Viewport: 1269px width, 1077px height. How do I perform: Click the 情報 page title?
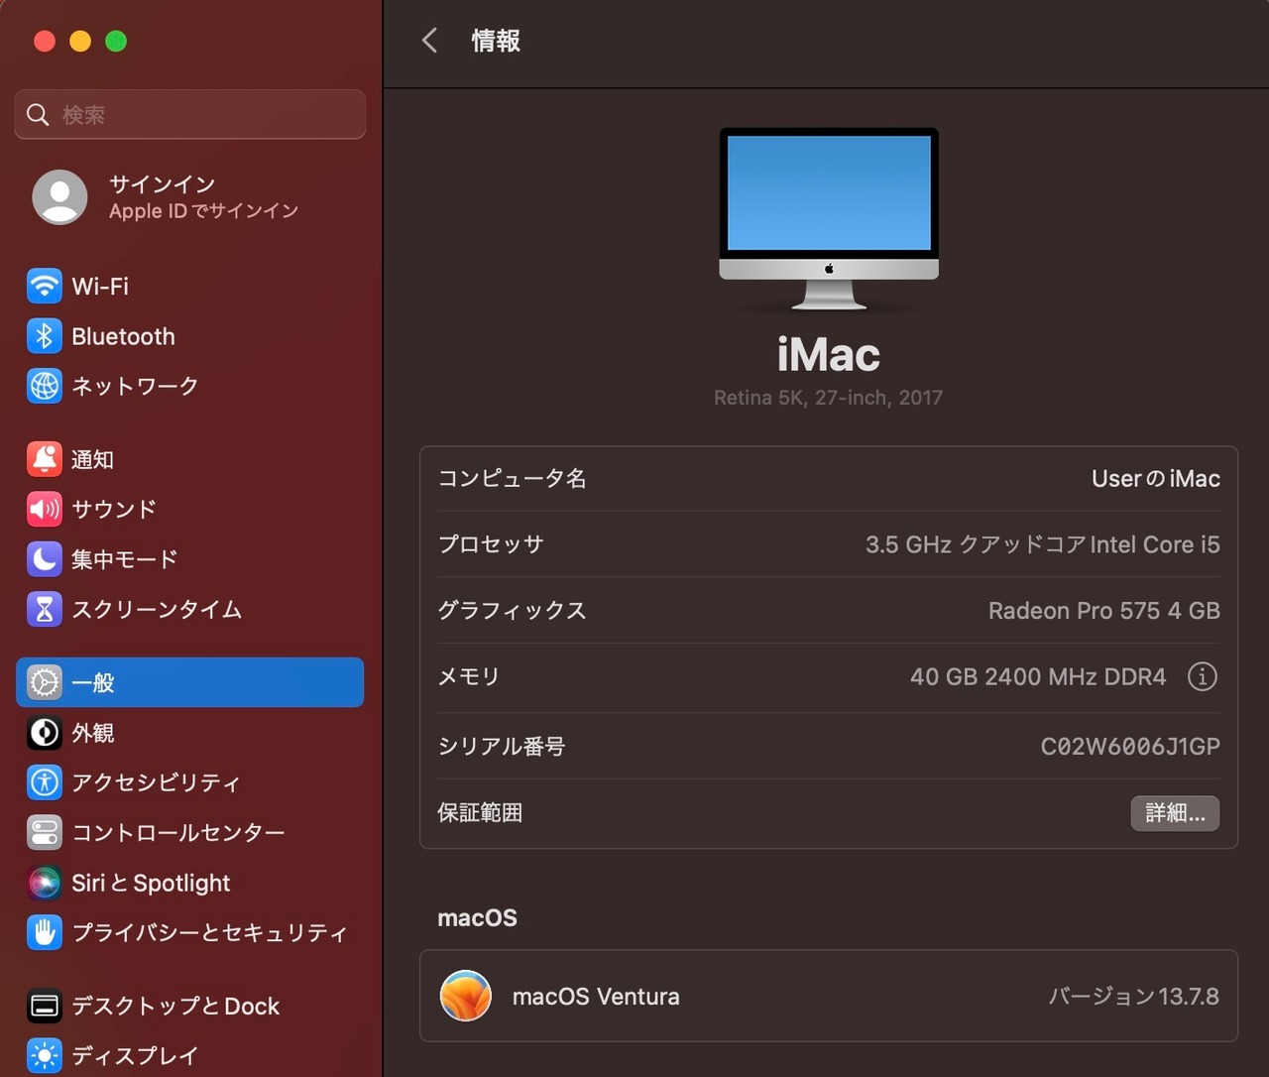(496, 41)
